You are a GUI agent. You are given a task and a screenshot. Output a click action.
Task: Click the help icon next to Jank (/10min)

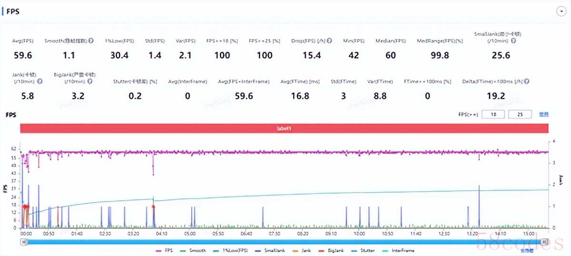point(39,81)
